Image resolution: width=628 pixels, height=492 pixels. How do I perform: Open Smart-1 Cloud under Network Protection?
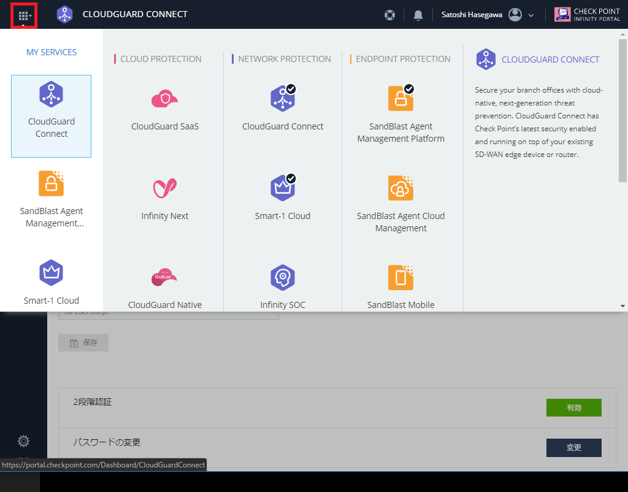283,188
